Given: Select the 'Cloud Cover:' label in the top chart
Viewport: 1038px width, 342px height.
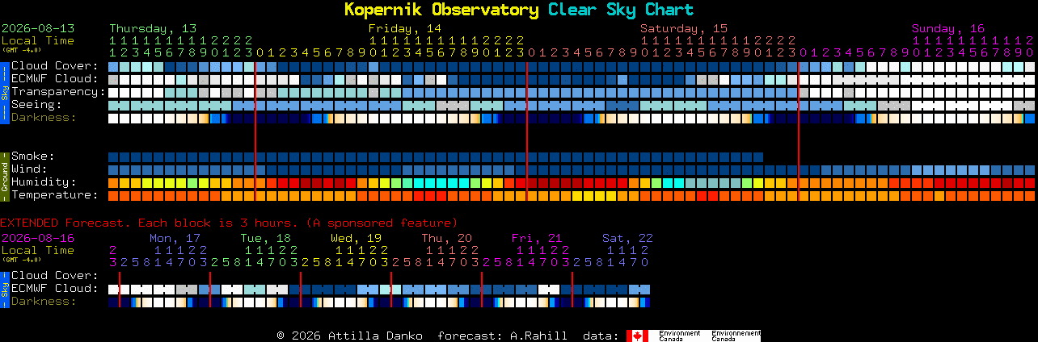Looking at the screenshot, I should coord(55,66).
